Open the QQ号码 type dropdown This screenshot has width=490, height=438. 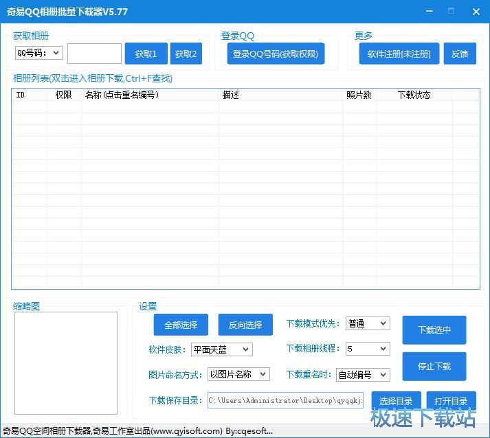(x=38, y=53)
